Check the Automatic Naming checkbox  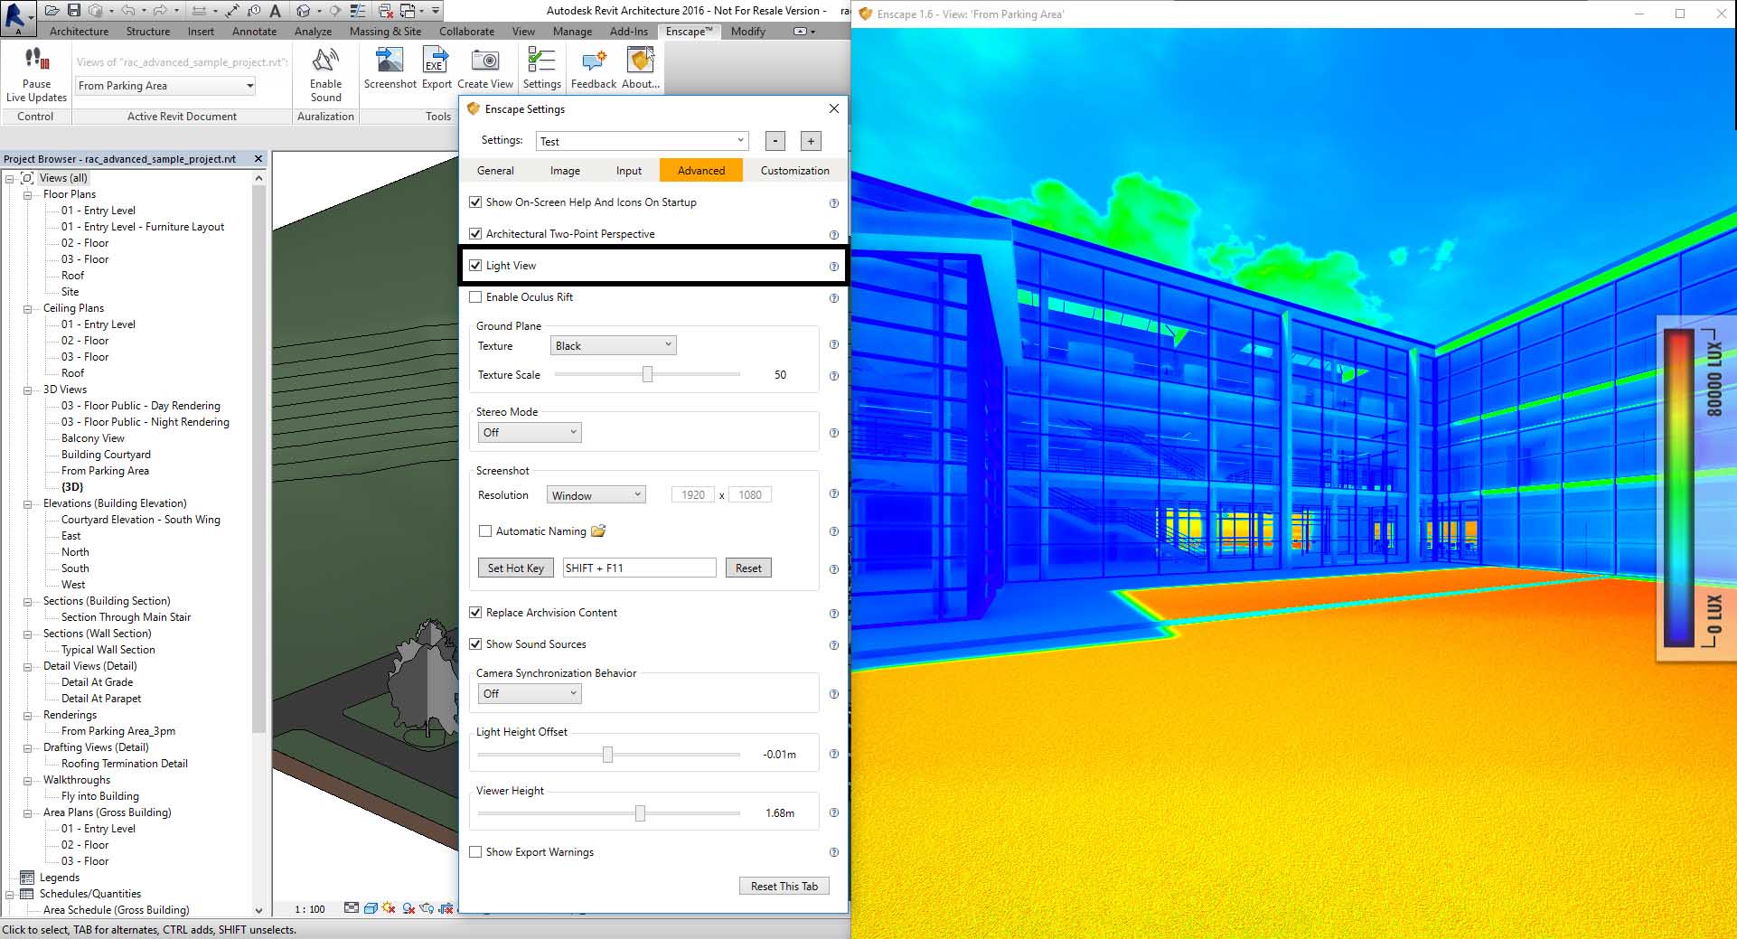point(485,531)
